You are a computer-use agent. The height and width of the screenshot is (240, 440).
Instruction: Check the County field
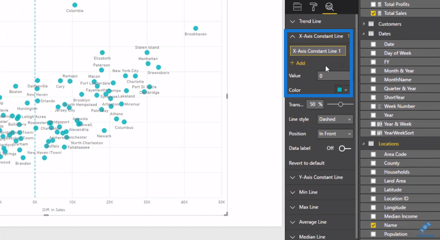coord(373,163)
